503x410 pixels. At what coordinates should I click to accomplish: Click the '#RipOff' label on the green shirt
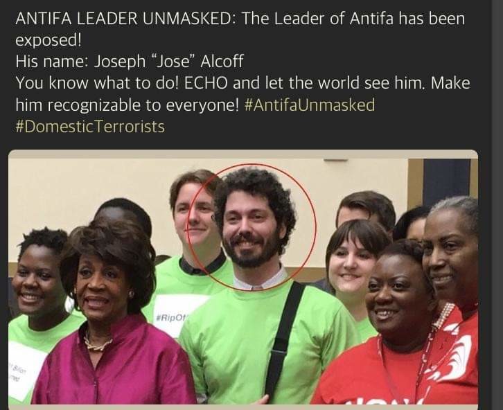170,318
